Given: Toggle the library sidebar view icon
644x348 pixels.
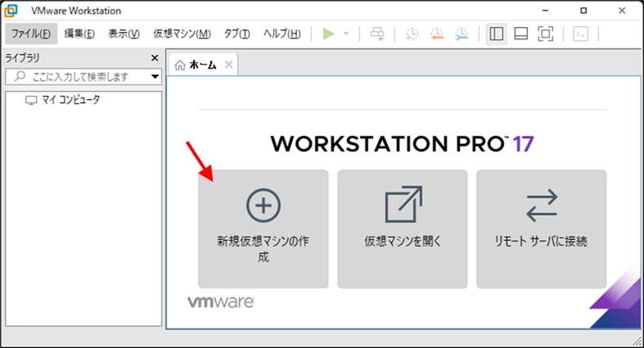Looking at the screenshot, I should click(x=496, y=34).
